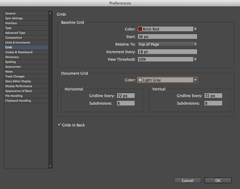
Task: Open the Baseline Grid color dropdown arrow
Action: coord(195,29)
